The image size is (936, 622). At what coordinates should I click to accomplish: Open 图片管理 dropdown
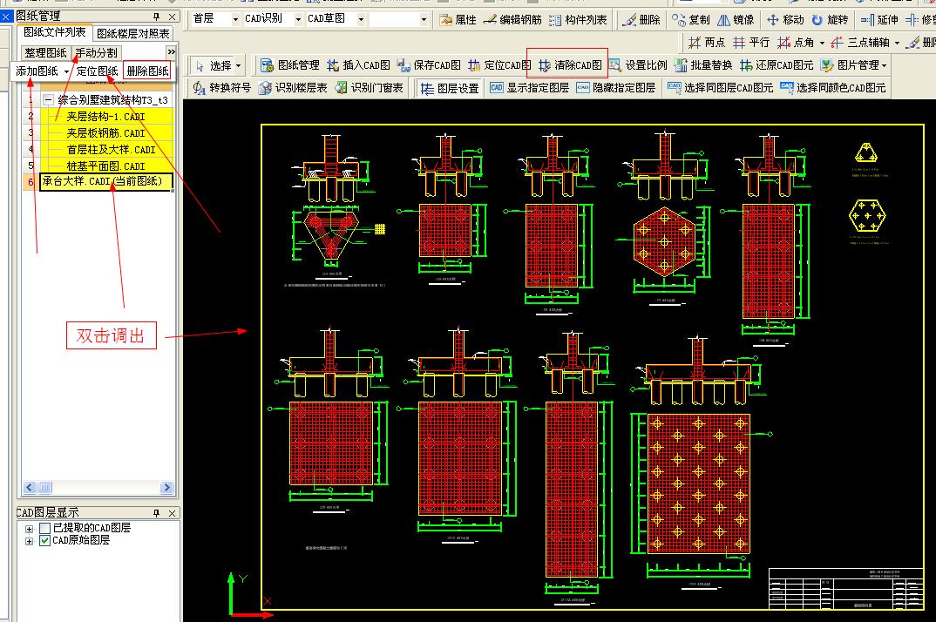[853, 65]
